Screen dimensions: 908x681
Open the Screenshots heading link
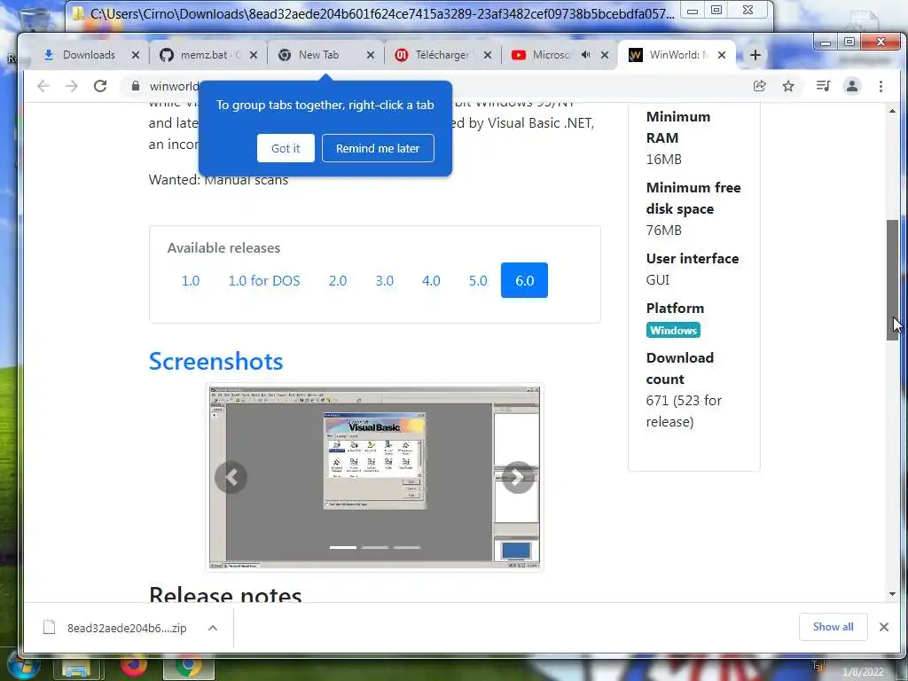[216, 362]
